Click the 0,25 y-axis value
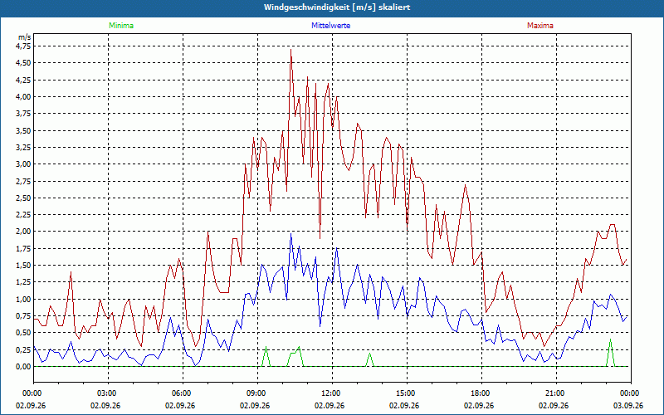 23,349
